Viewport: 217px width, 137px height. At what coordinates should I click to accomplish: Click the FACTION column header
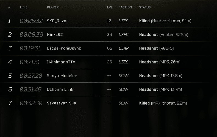point(125,7)
